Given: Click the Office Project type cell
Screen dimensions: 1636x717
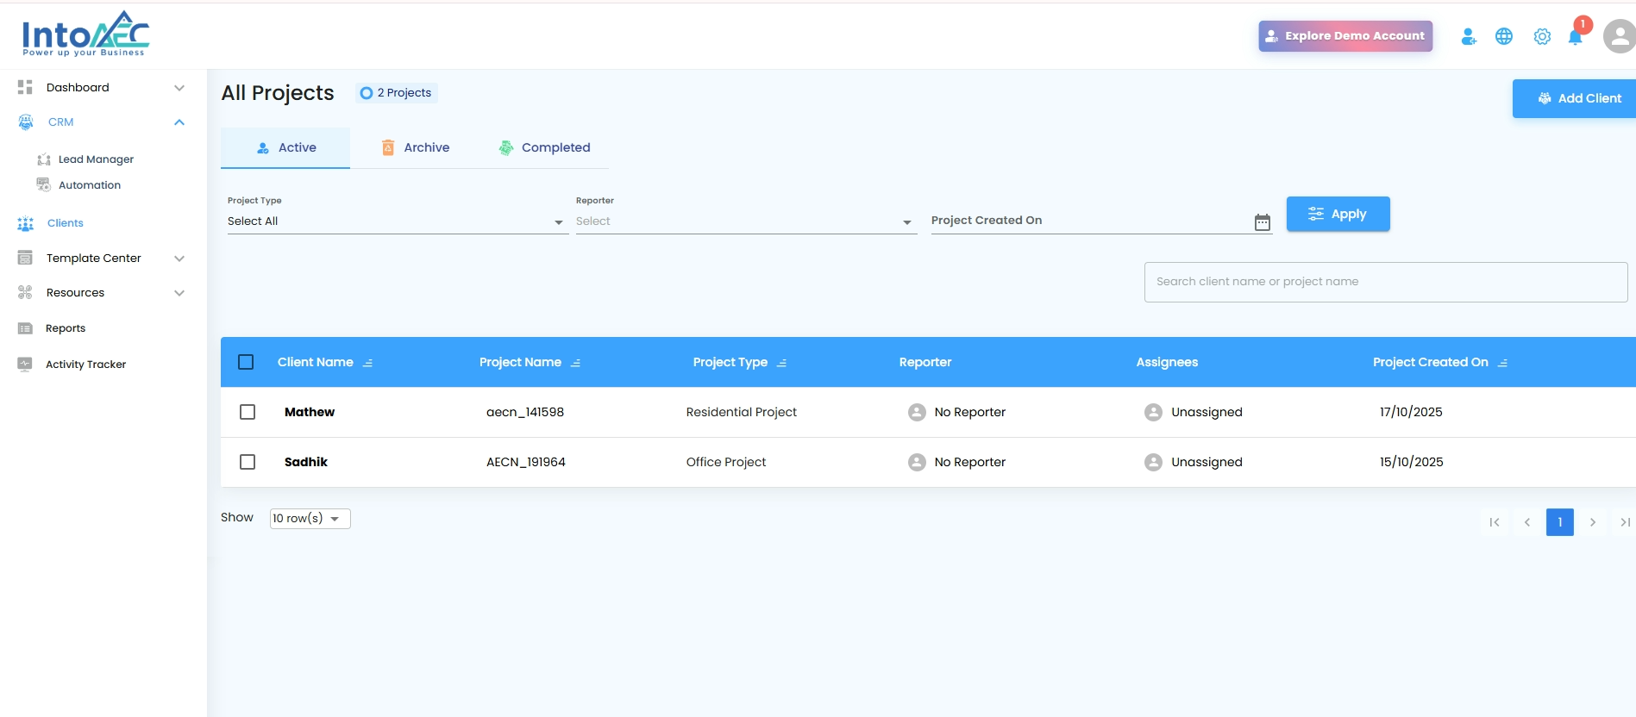Looking at the screenshot, I should pos(726,462).
